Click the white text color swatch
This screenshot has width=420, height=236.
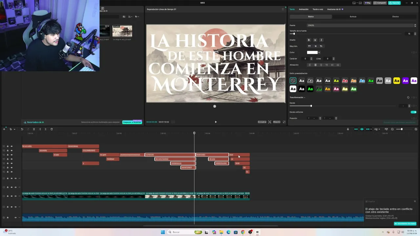tap(312, 52)
